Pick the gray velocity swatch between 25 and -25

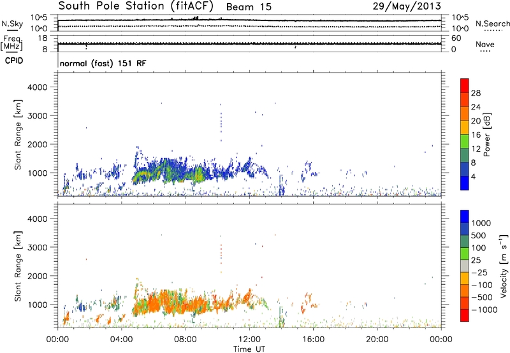pyautogui.click(x=465, y=266)
